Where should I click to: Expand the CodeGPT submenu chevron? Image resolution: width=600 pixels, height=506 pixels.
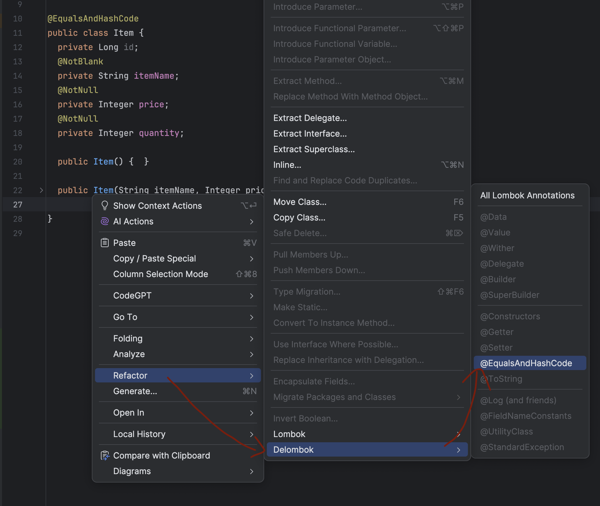[x=252, y=296]
